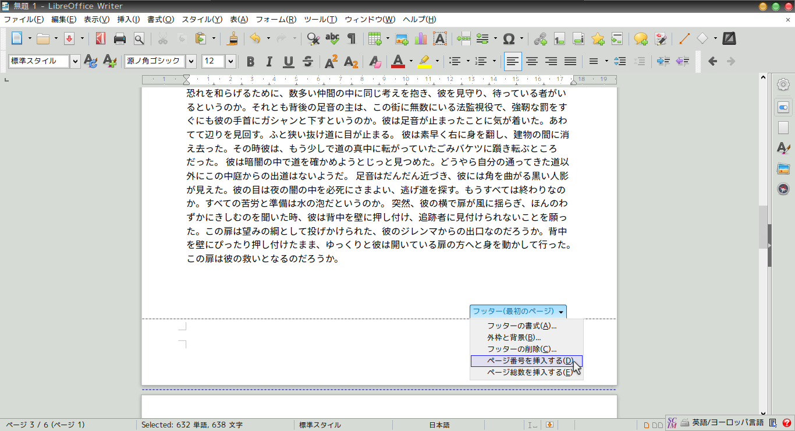Toggle bold formatting
Viewport: 795px width, 431px height.
(250, 61)
